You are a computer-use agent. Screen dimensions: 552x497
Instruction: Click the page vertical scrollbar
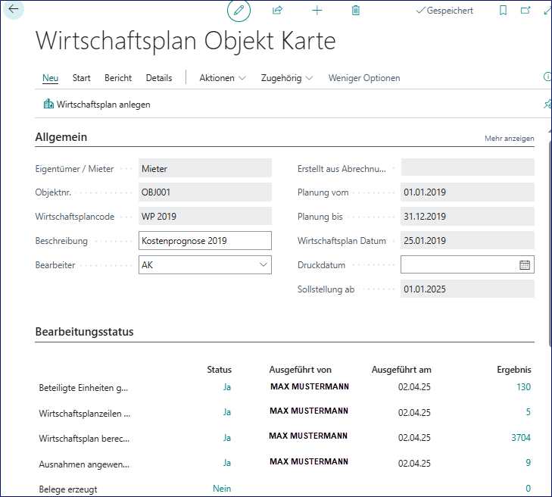(x=550, y=243)
